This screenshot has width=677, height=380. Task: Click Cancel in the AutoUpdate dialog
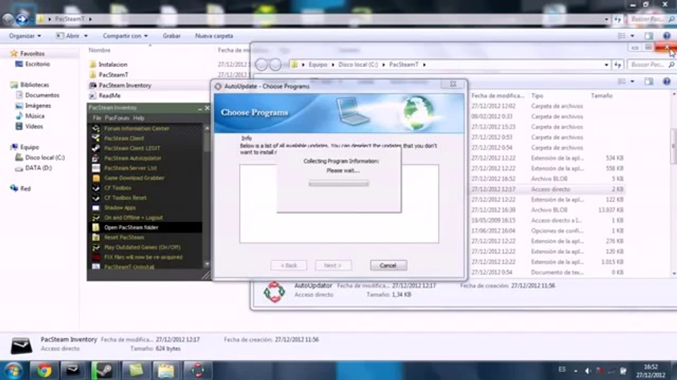(388, 265)
